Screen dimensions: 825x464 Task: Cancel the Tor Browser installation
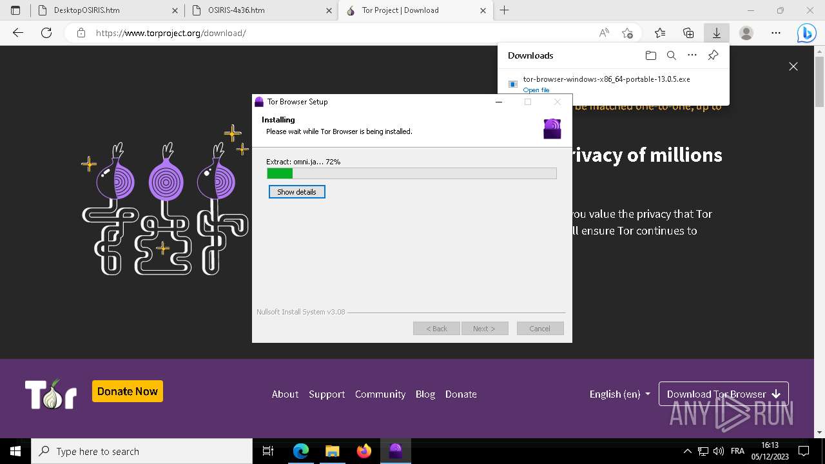(x=540, y=329)
